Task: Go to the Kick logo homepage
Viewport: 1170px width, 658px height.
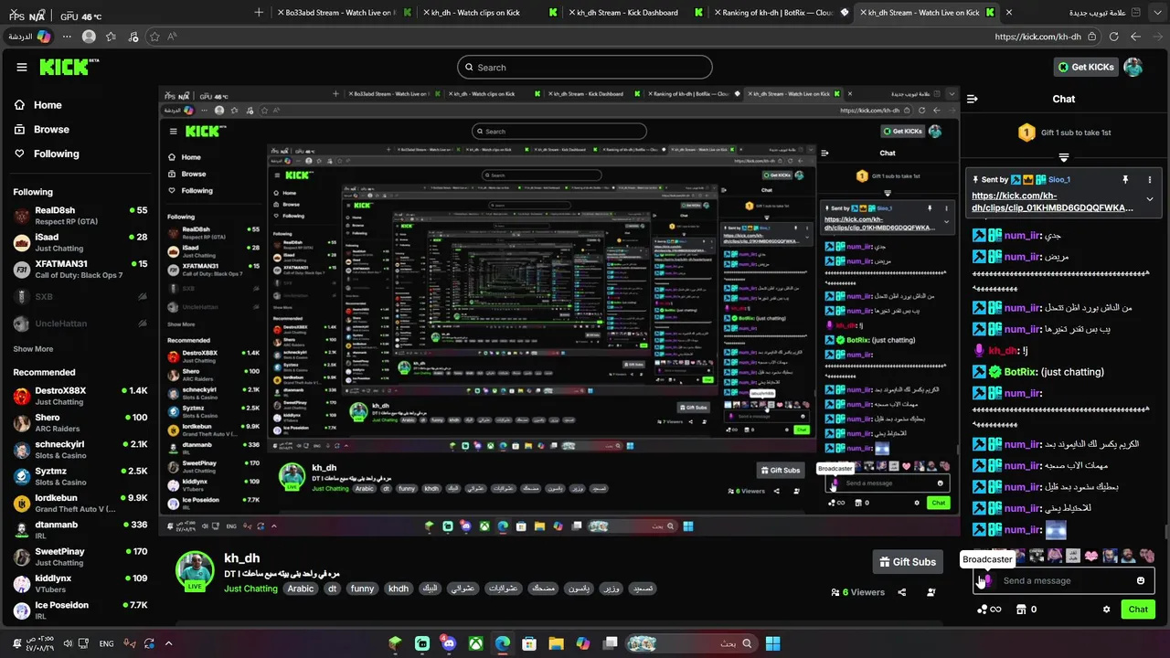Action: tap(69, 67)
